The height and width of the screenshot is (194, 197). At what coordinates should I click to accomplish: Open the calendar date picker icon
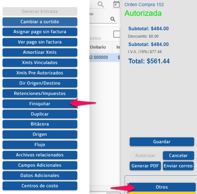[116, 4]
